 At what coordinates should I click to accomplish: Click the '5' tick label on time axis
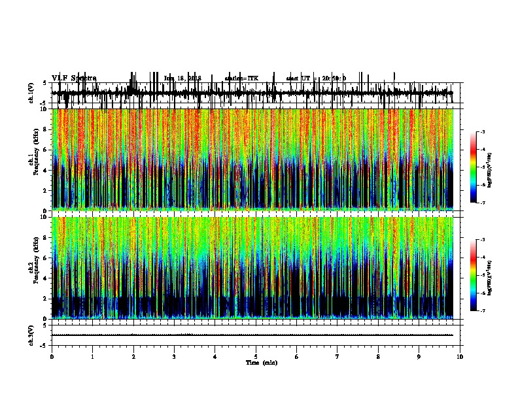256,357
